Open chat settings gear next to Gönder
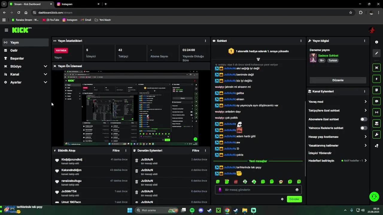 coord(282,199)
